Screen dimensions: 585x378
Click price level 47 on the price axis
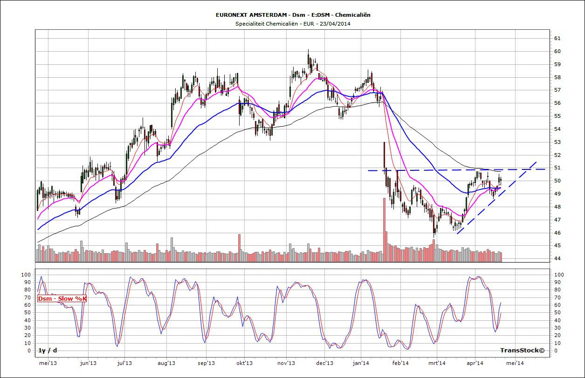coord(557,220)
